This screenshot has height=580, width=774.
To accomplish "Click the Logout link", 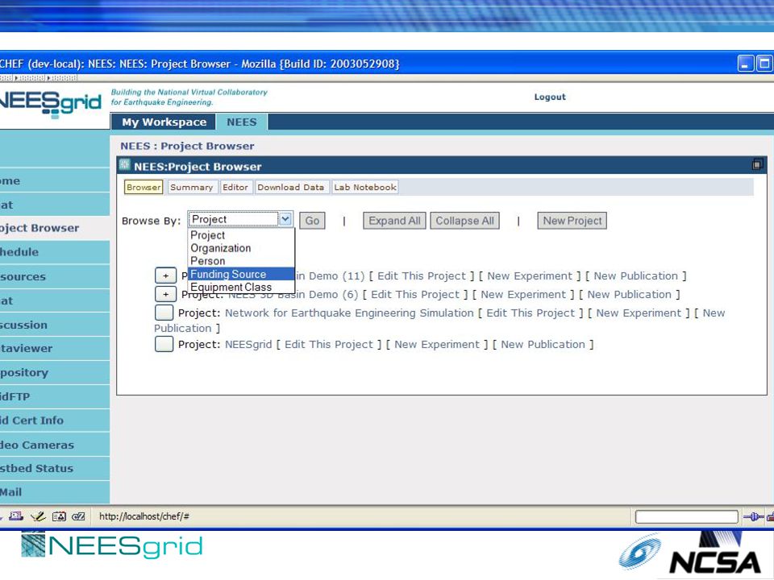I will pyautogui.click(x=550, y=97).
